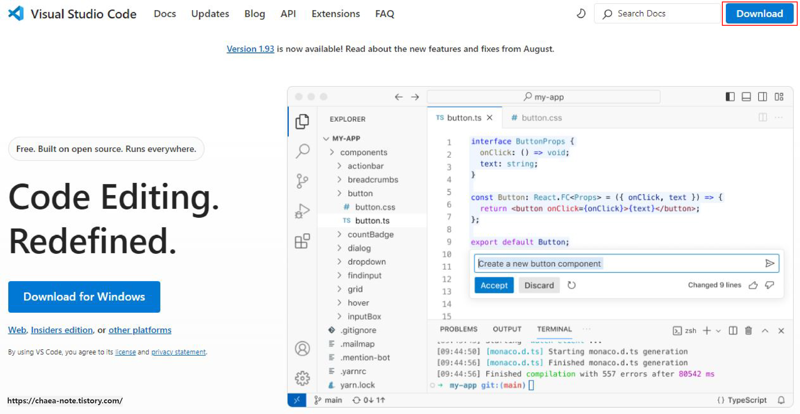
Task: Open the Extensions nav link
Action: coord(335,14)
